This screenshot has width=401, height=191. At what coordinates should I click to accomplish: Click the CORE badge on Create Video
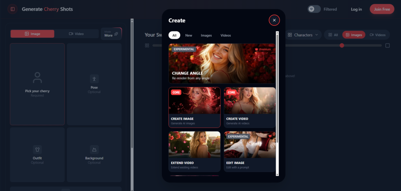[x=231, y=92]
